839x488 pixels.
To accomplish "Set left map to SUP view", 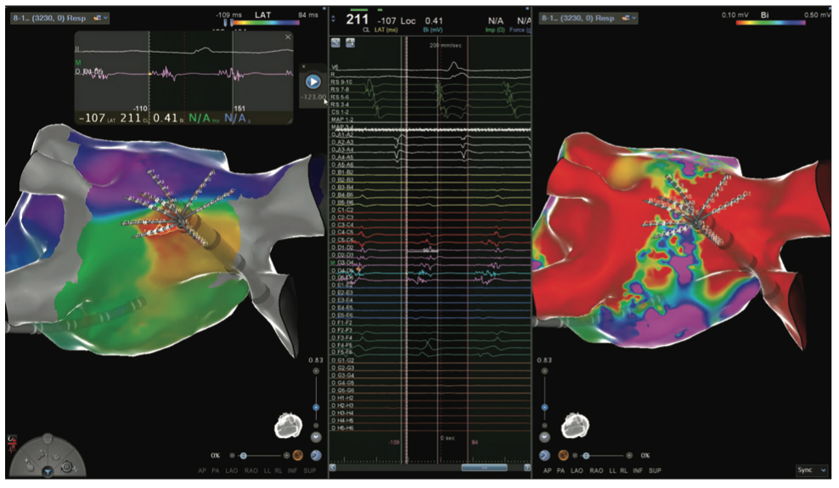I will pyautogui.click(x=309, y=470).
